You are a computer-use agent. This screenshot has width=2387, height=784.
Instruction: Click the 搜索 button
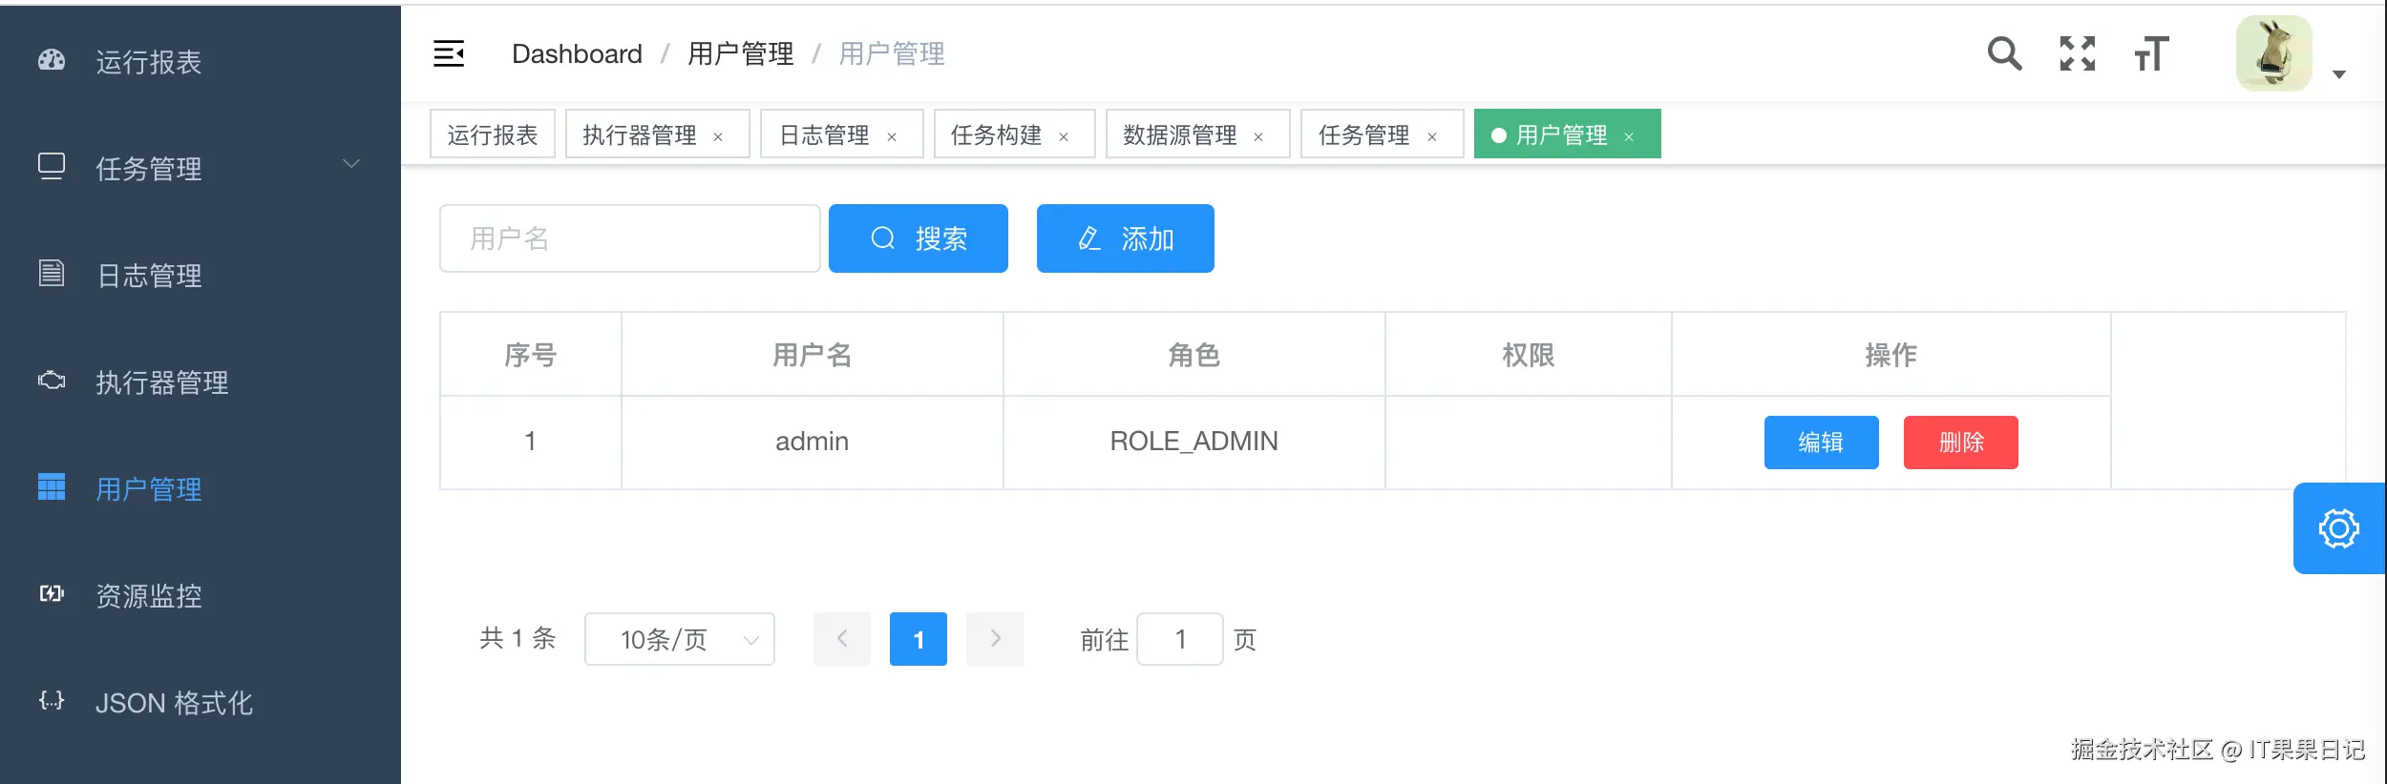pyautogui.click(x=919, y=238)
